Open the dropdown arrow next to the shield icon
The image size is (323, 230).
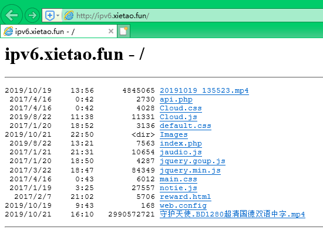coord(58,15)
